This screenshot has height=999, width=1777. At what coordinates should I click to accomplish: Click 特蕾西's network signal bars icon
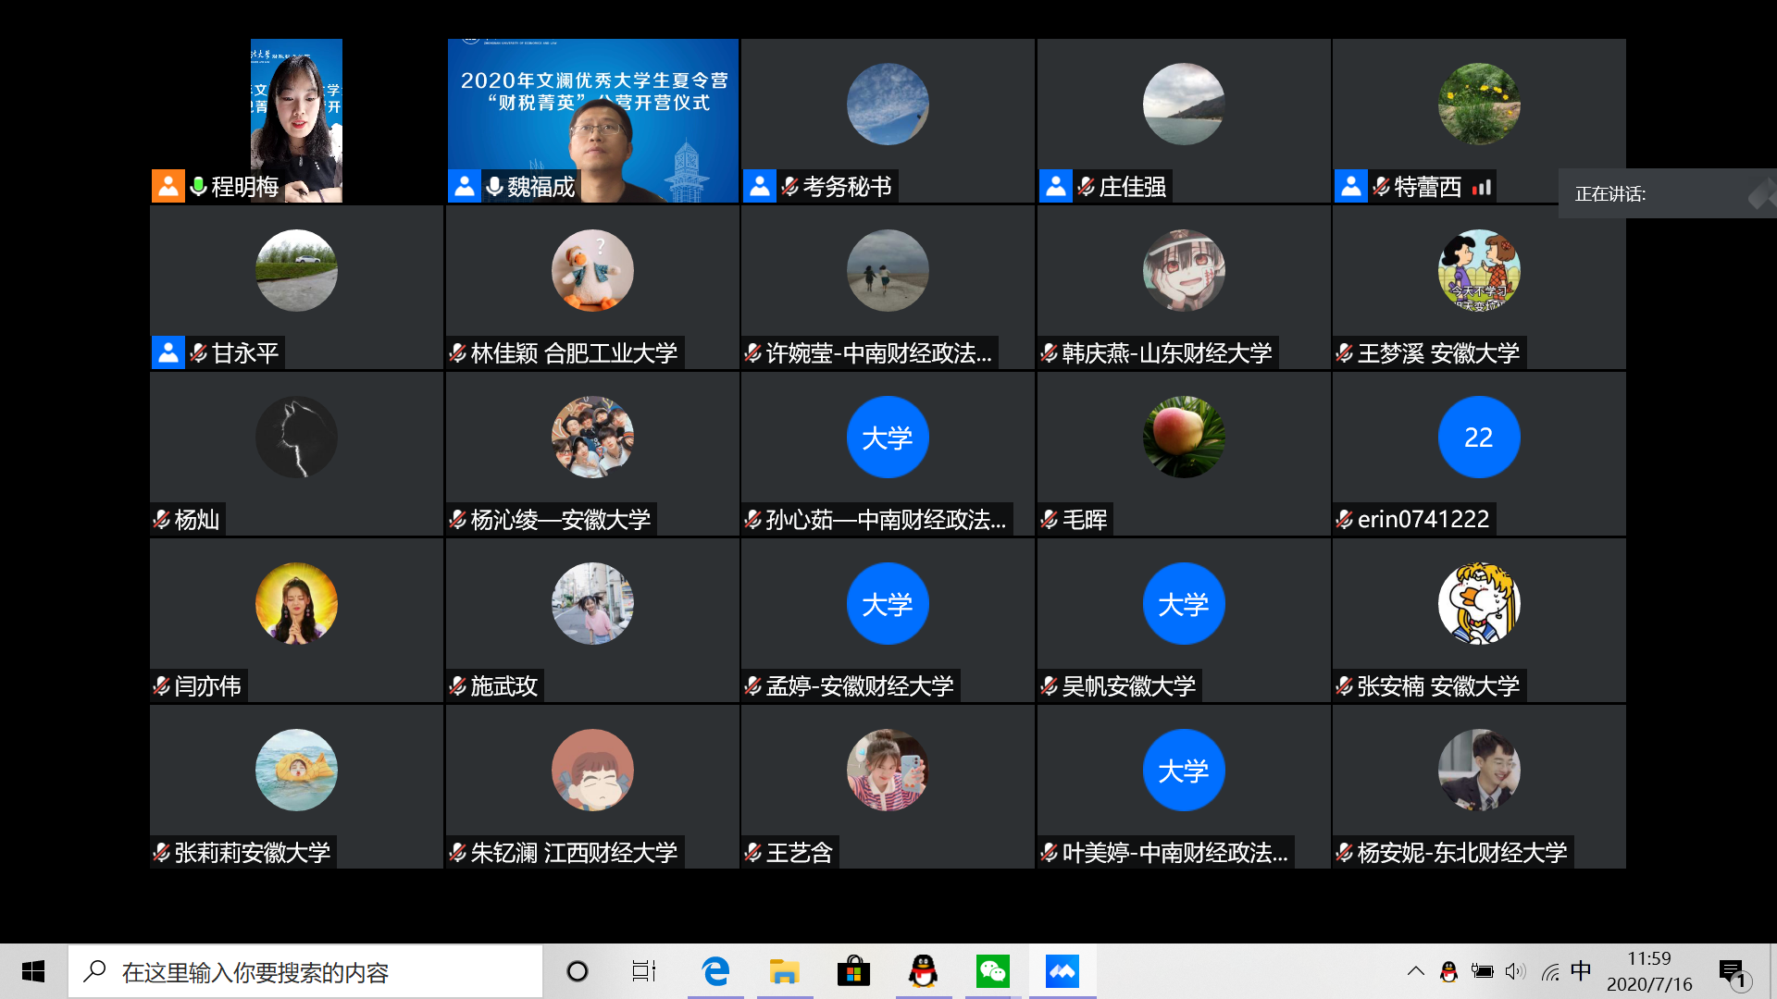click(1482, 188)
